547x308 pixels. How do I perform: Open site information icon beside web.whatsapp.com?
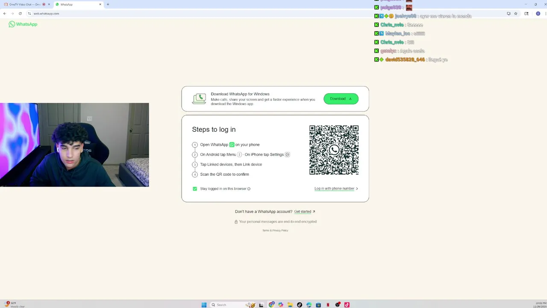coord(29,13)
